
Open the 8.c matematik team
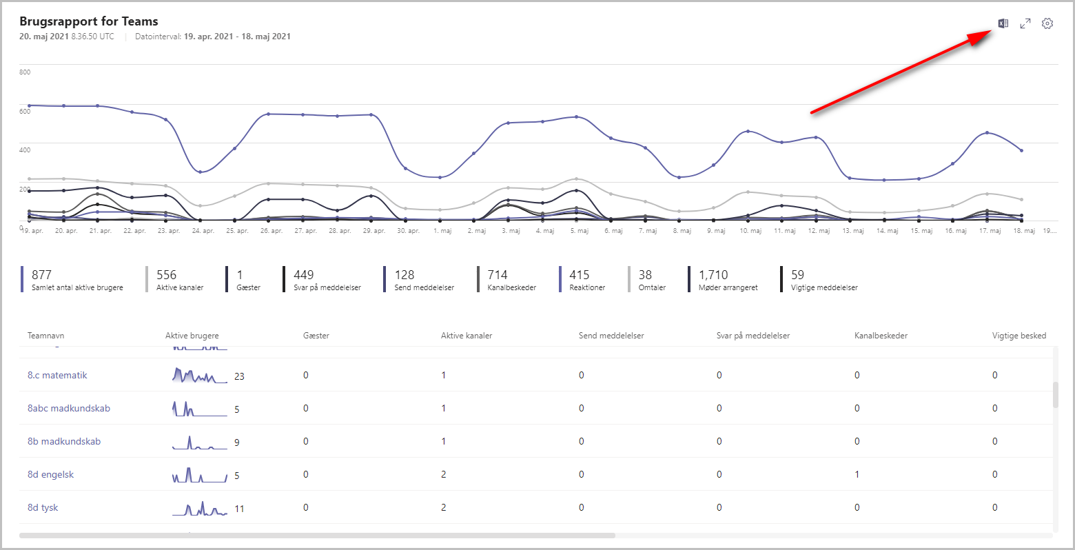pyautogui.click(x=57, y=375)
